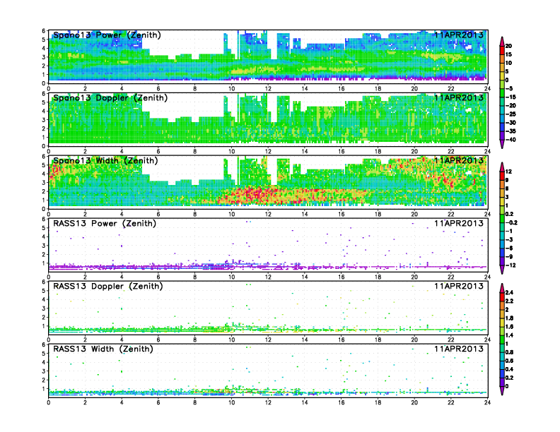The image size is (560, 432).
Task: Click the '2.2' label on bottom colorbar
Action: tap(509, 301)
